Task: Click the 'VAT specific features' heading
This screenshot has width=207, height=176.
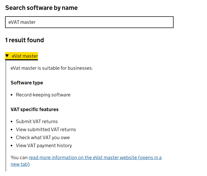Action: click(x=34, y=109)
